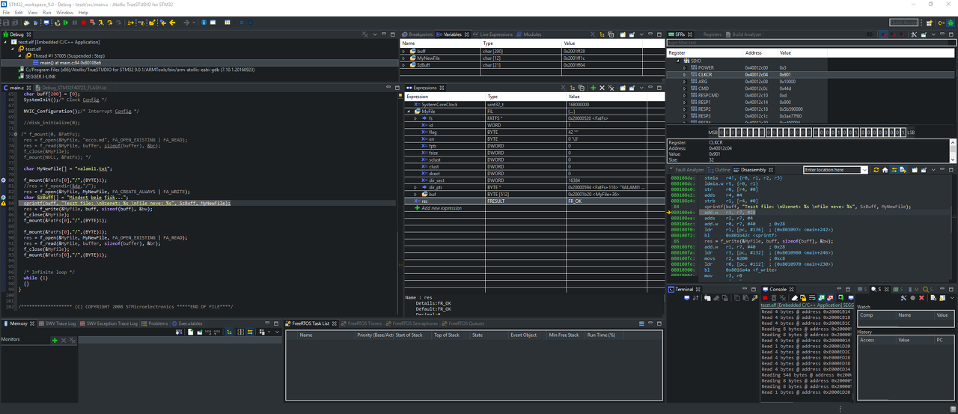
Task: Click the Quick Access search box
Action: pyautogui.click(x=904, y=22)
